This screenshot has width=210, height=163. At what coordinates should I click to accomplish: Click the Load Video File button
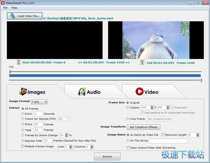(25, 16)
